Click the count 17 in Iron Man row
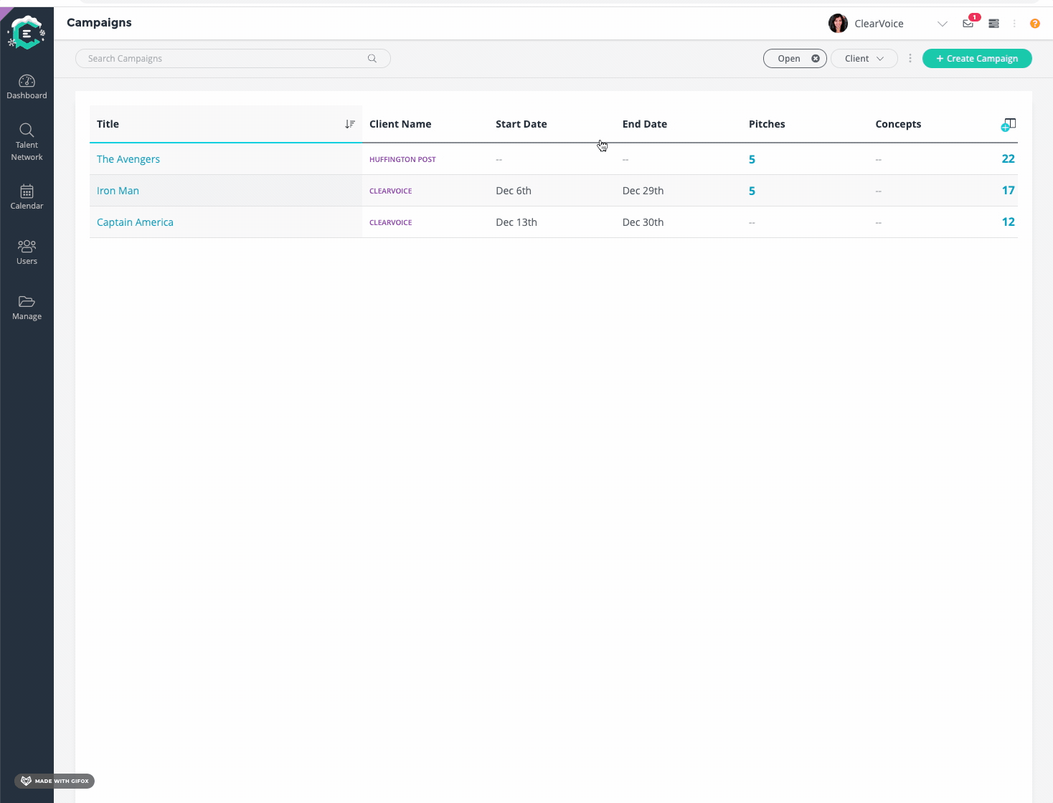This screenshot has height=803, width=1053. [x=1008, y=191]
